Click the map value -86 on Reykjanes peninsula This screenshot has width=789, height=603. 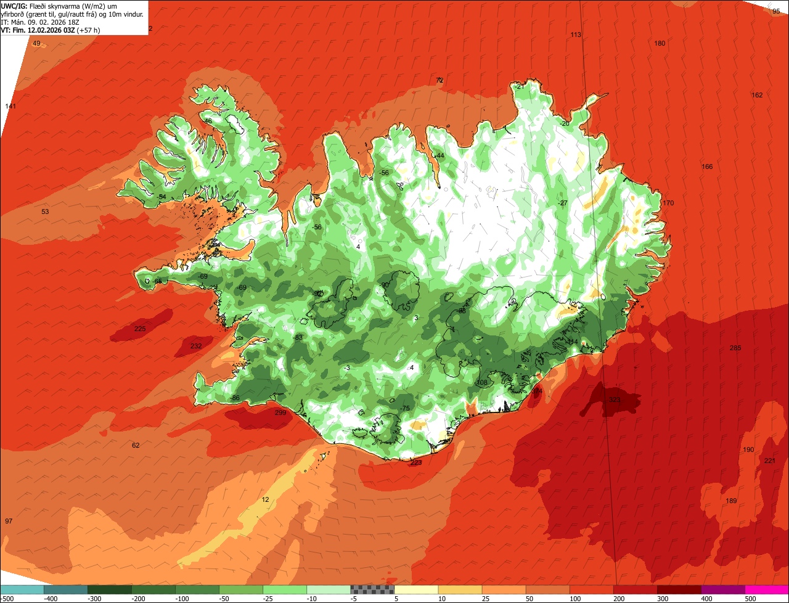point(234,398)
